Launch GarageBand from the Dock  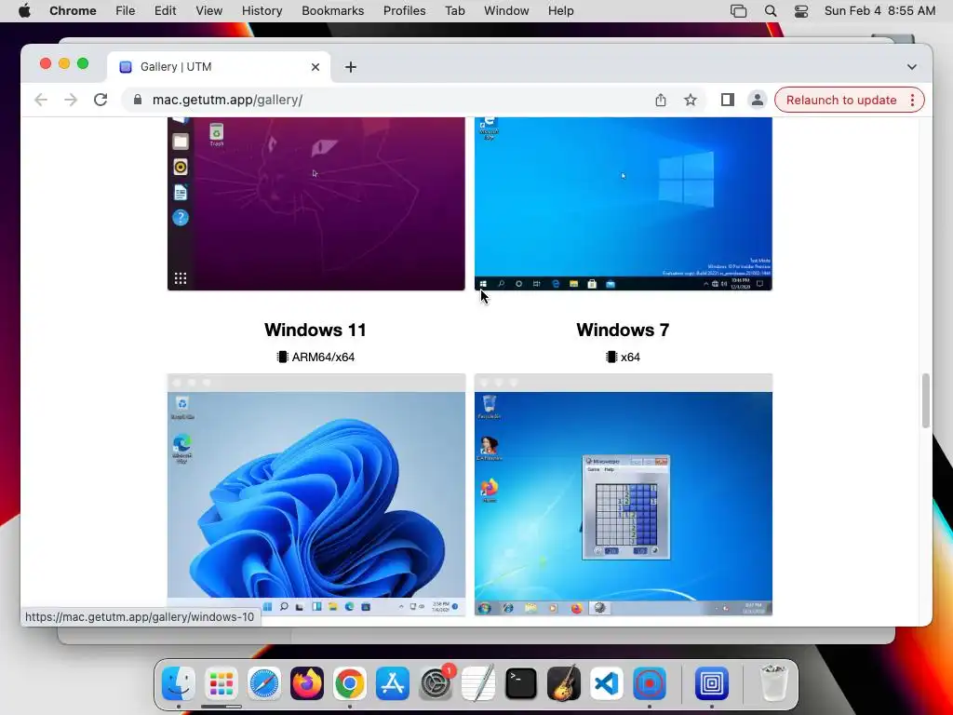point(564,683)
